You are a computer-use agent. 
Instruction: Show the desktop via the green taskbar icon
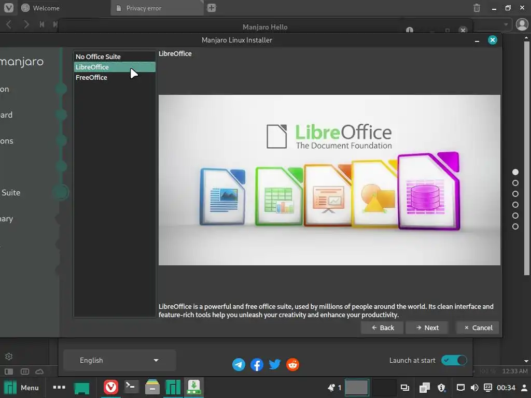(x=81, y=388)
